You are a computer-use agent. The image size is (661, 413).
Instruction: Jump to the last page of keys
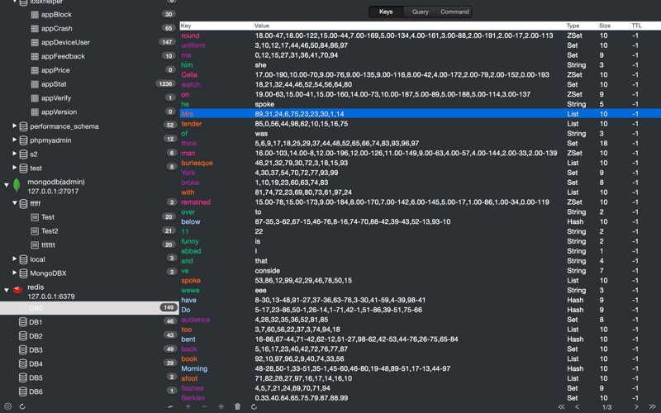tap(653, 406)
